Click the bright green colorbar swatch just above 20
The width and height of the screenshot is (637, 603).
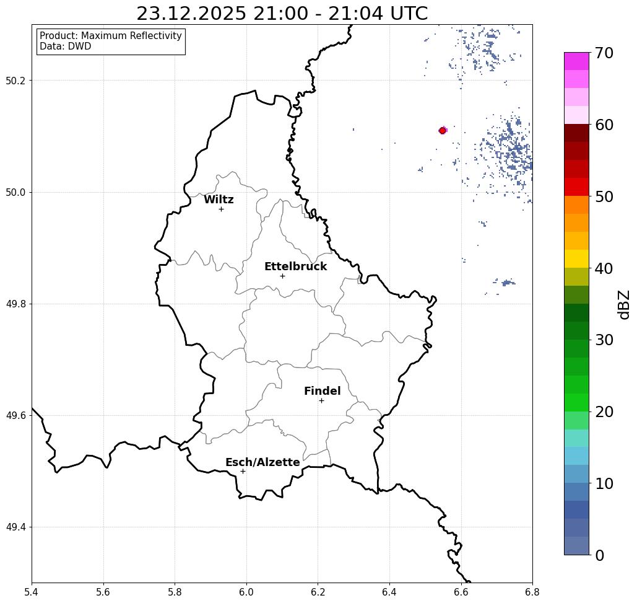(x=576, y=402)
